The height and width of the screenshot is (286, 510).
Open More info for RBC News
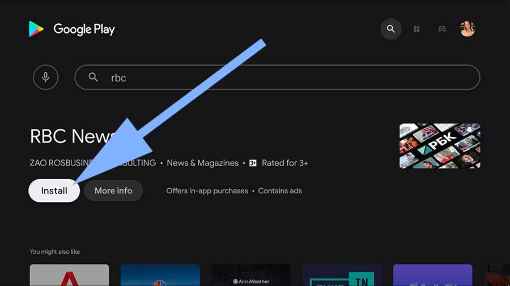click(113, 190)
